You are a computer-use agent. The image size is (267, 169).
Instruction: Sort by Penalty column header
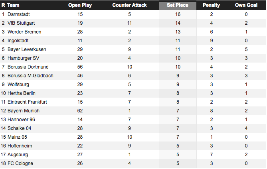click(211, 5)
